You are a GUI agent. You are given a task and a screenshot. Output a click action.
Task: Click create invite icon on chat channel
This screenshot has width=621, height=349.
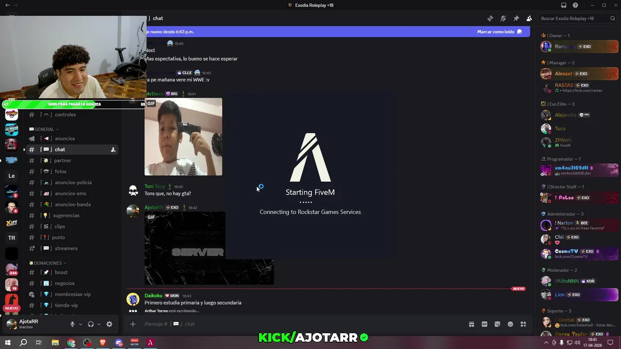113,150
